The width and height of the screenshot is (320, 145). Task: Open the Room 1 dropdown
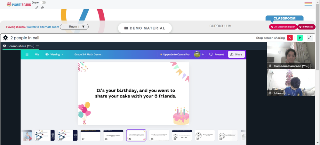(x=74, y=27)
